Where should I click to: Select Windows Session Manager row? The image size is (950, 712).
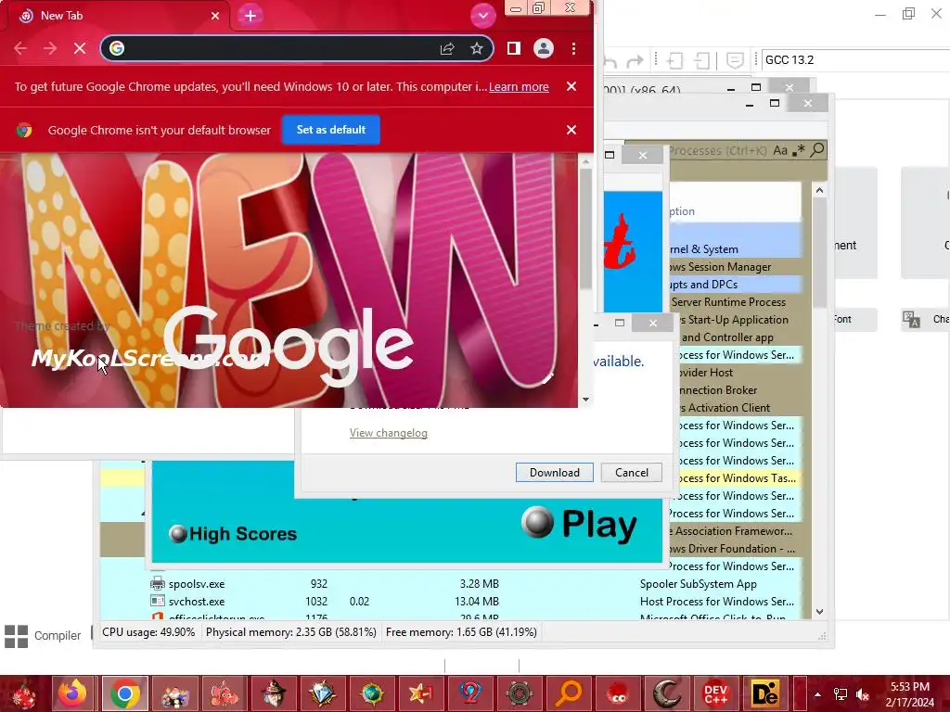click(x=735, y=266)
